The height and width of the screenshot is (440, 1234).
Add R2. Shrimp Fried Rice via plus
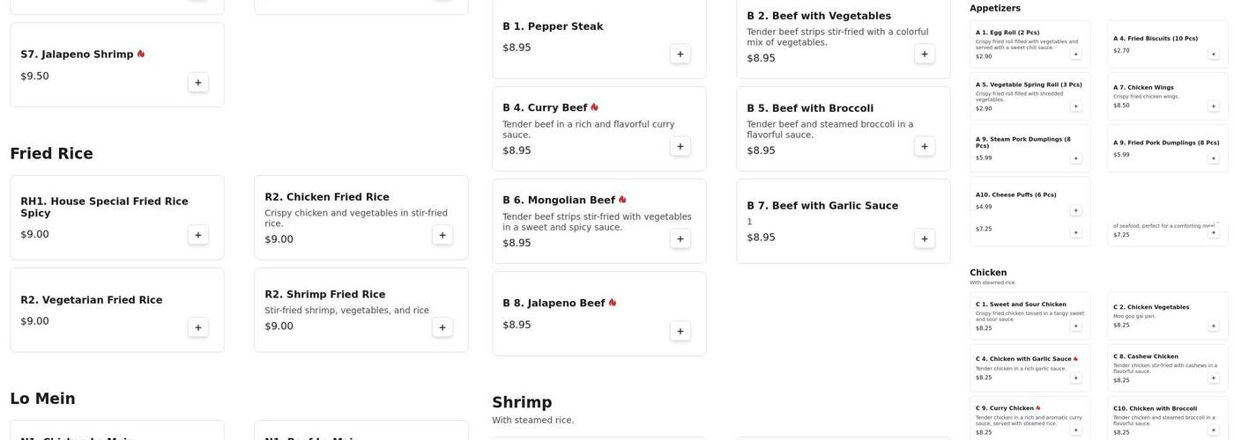click(442, 327)
